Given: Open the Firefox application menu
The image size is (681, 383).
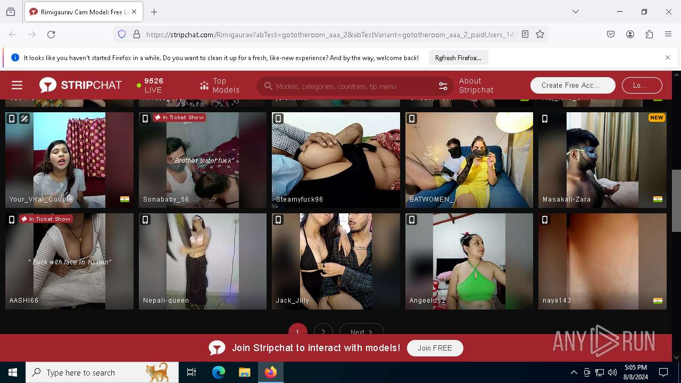Looking at the screenshot, I should (668, 34).
